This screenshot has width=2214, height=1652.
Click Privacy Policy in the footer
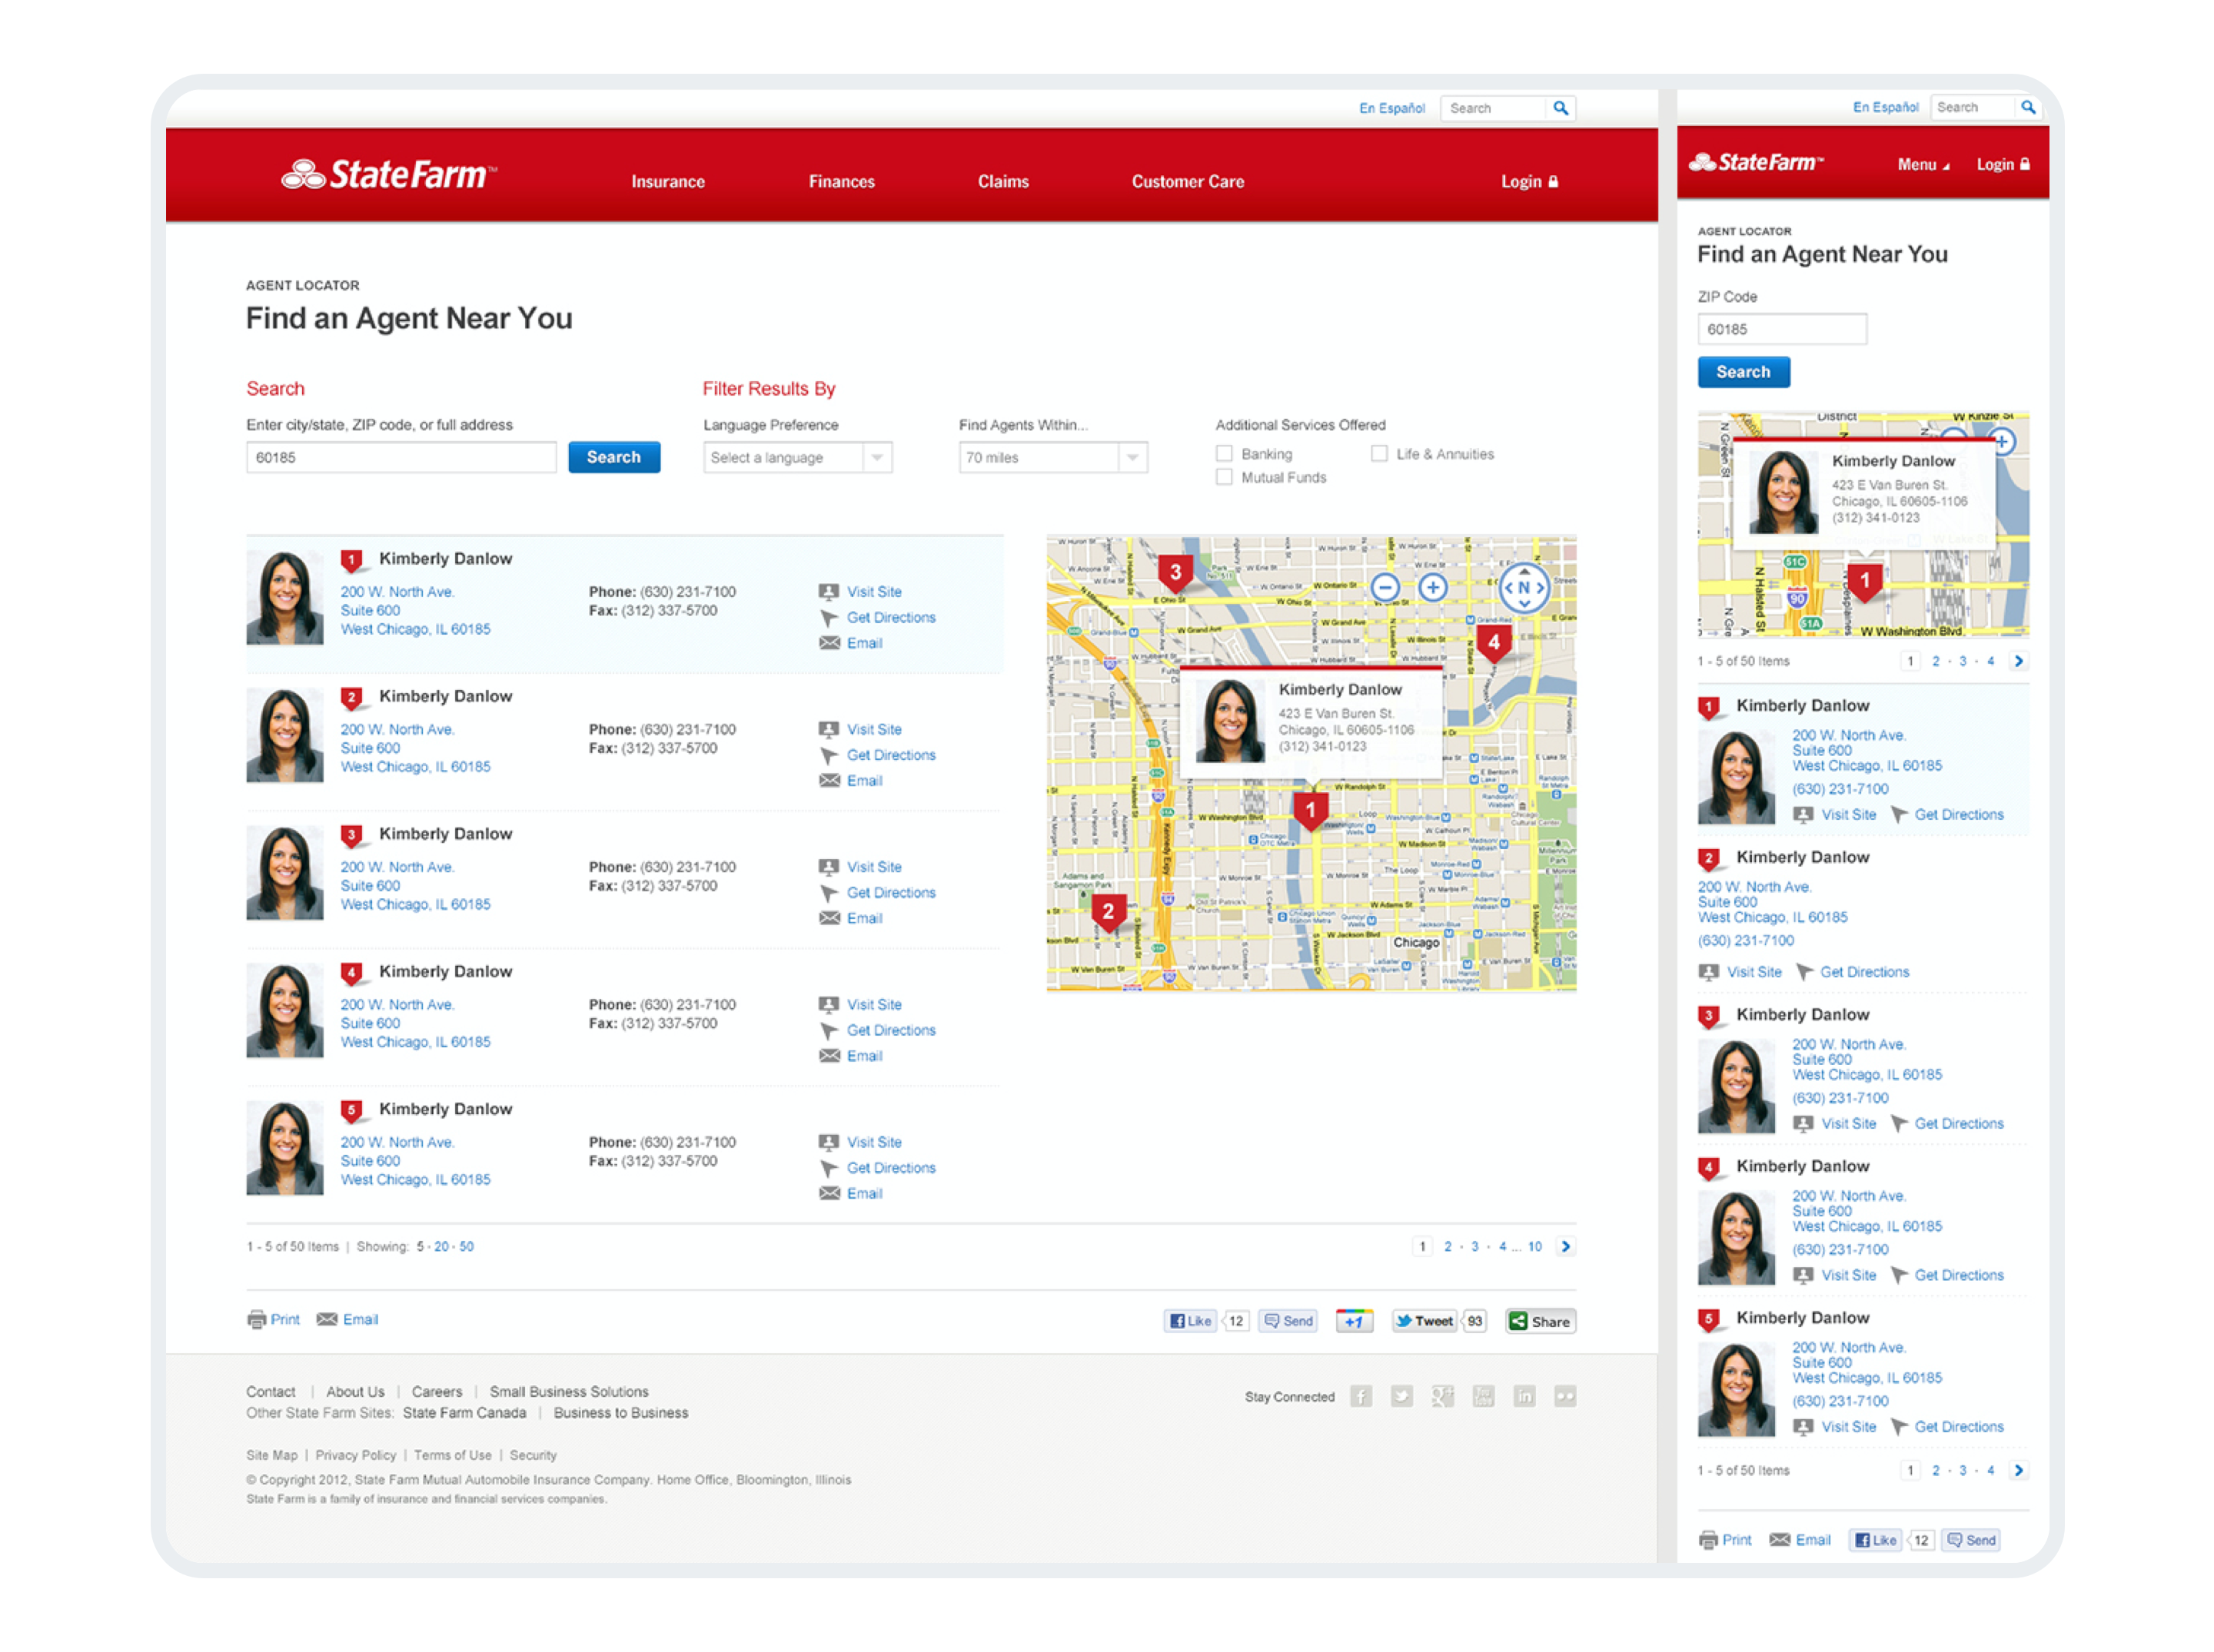355,1455
